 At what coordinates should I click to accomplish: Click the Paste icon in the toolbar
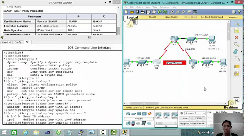[154, 12]
